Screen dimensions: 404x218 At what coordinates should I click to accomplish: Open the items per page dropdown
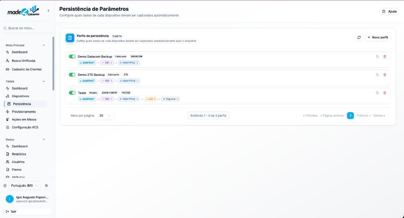click(105, 116)
